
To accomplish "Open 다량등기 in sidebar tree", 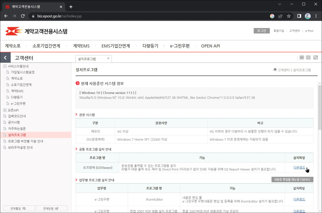I will point(17,97).
